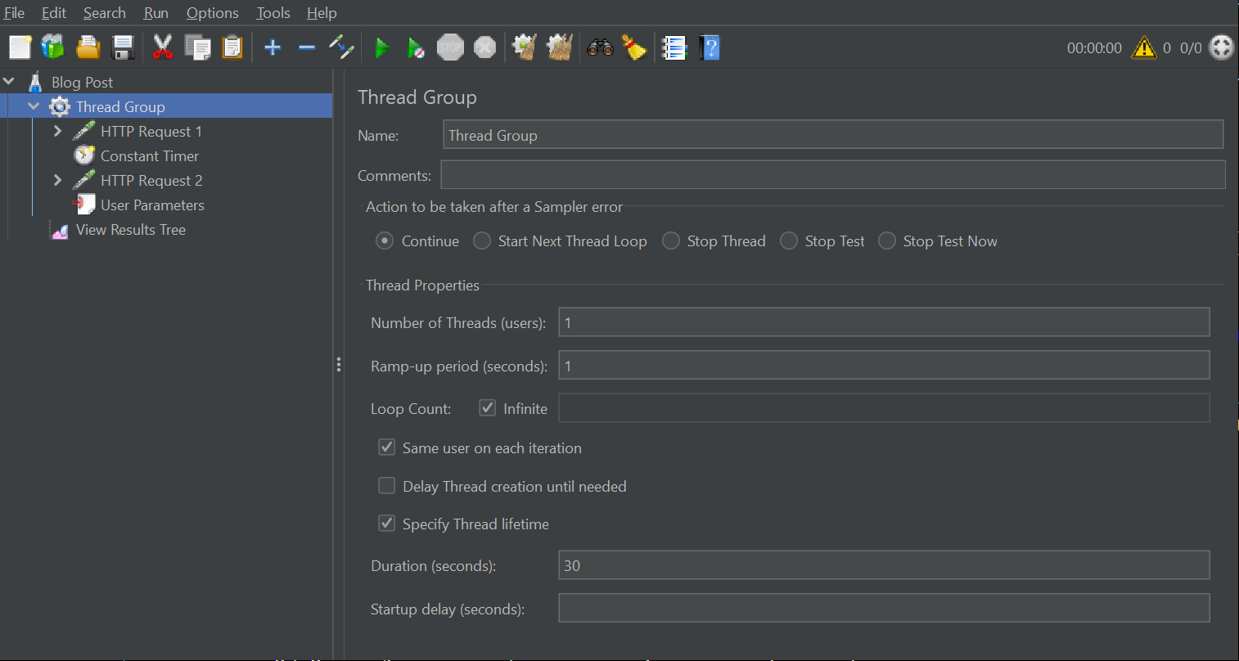Click the Open file folder icon
1239x661 pixels.
point(88,47)
